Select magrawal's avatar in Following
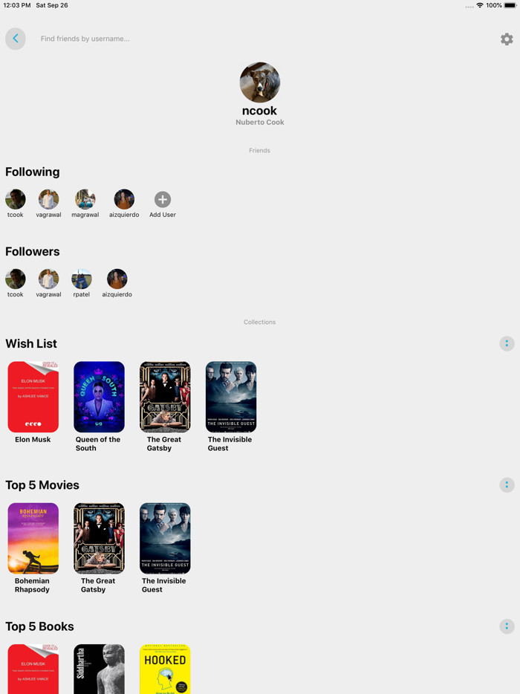The width and height of the screenshot is (520, 694). coord(85,199)
